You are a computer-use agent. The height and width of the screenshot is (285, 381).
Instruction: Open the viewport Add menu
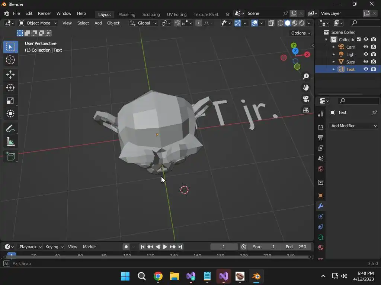(98, 23)
